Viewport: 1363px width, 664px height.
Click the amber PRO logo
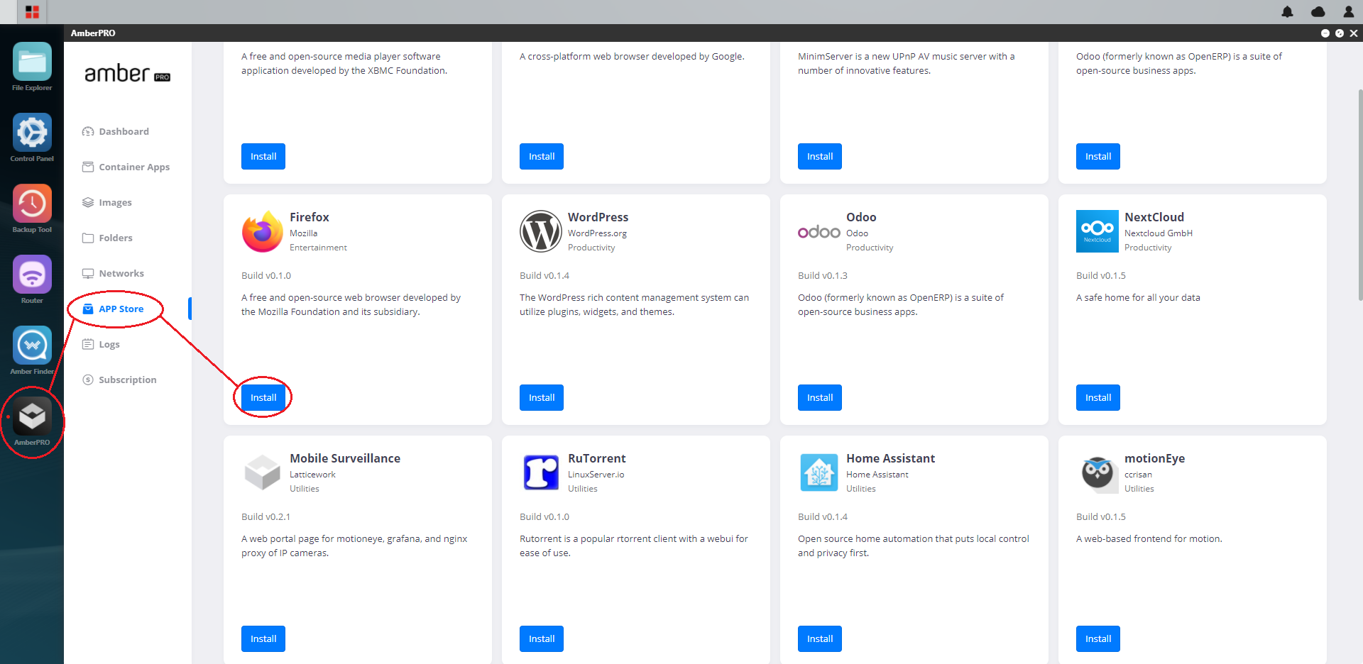127,74
